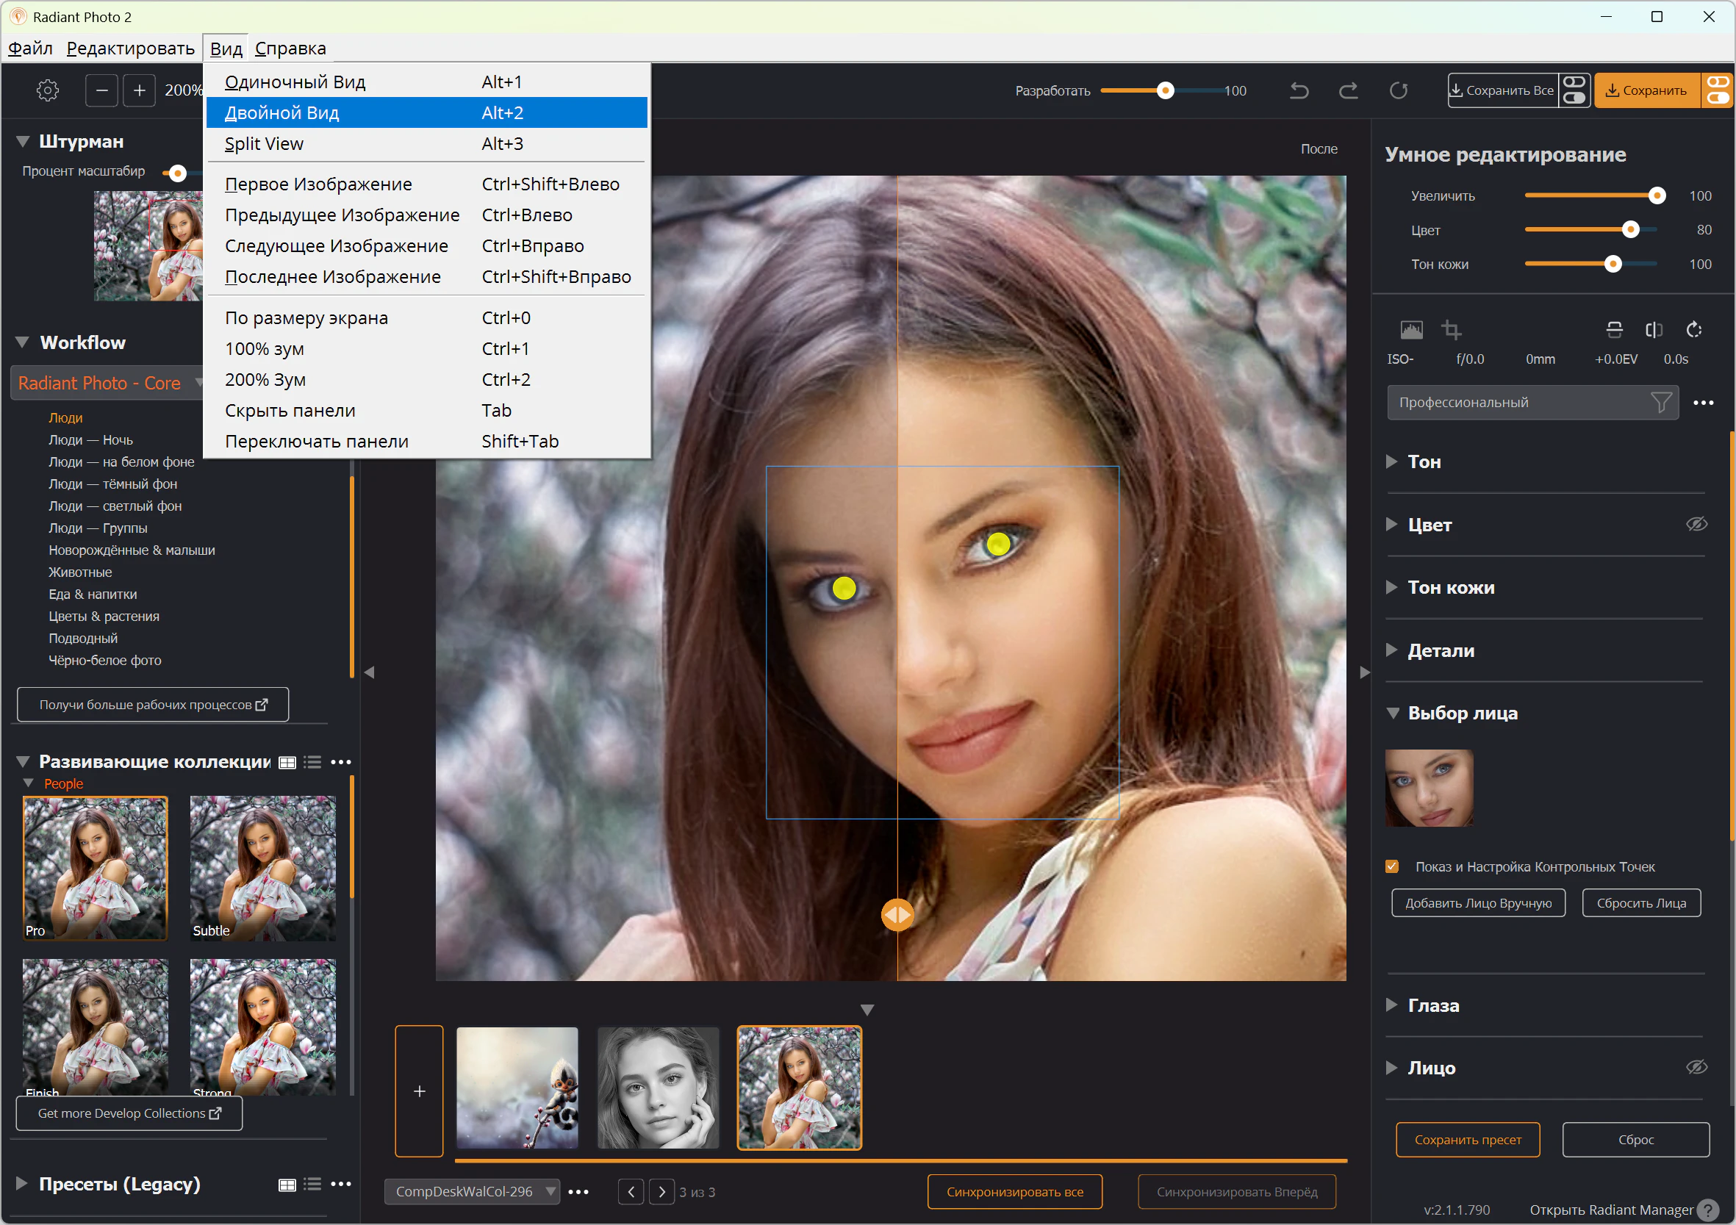This screenshot has width=1736, height=1225.
Task: Expand the Тон кожи section
Action: [1391, 587]
